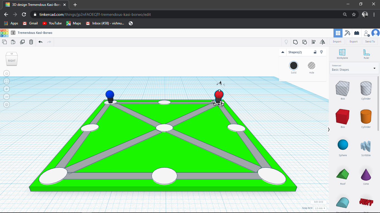Select the purple Cone shape
This screenshot has height=213, width=380.
pyautogui.click(x=366, y=174)
